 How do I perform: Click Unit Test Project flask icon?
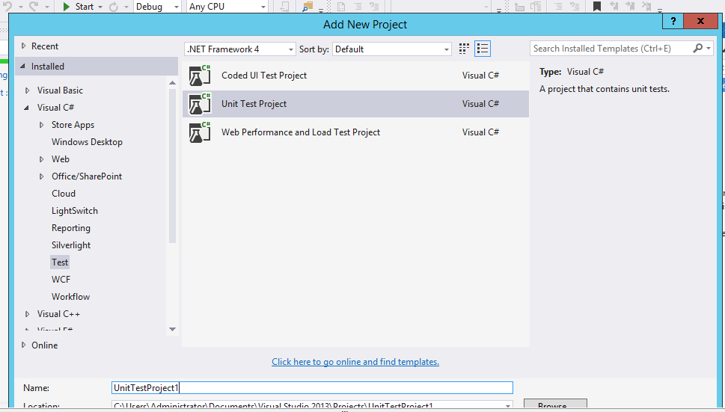199,104
